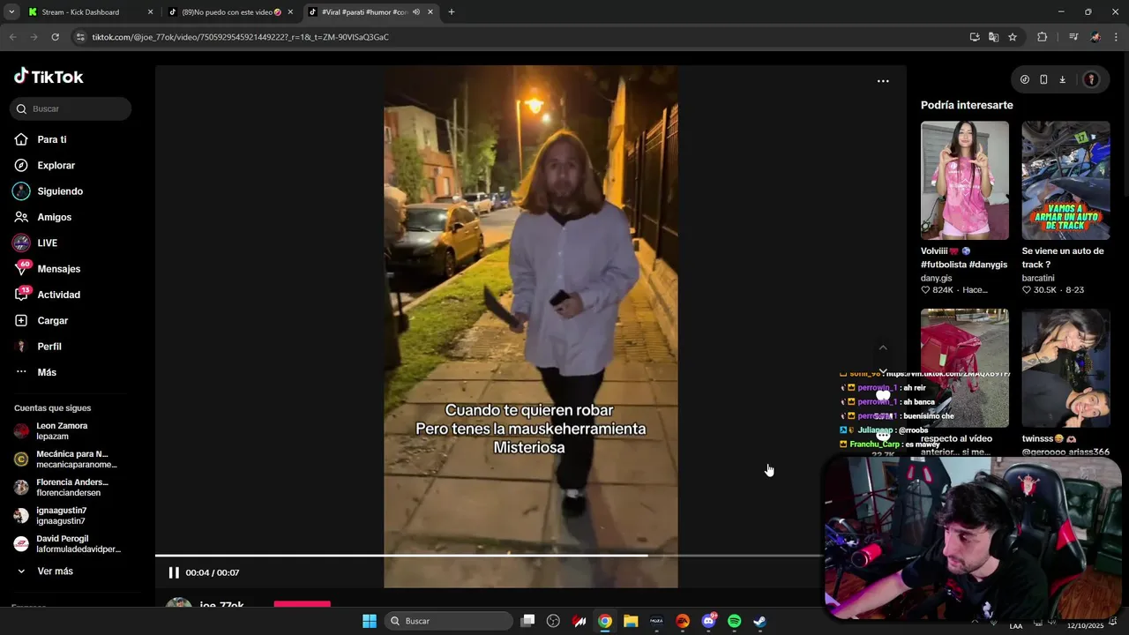Close the Kick Dashboard tab
This screenshot has height=635, width=1129.
tap(150, 12)
